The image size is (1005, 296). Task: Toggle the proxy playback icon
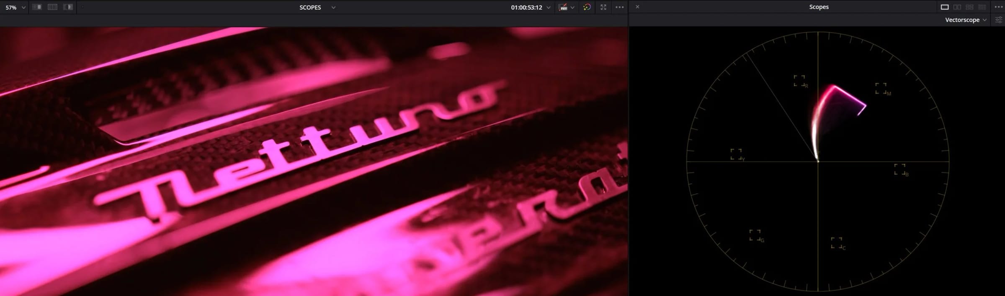click(x=563, y=8)
